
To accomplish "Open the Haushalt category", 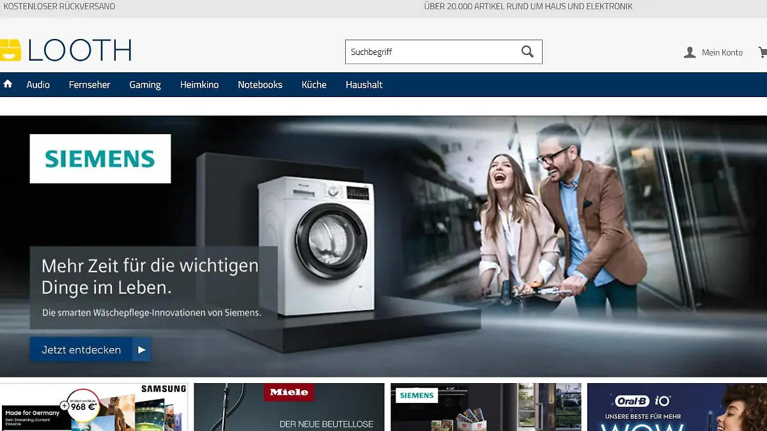I will [364, 85].
